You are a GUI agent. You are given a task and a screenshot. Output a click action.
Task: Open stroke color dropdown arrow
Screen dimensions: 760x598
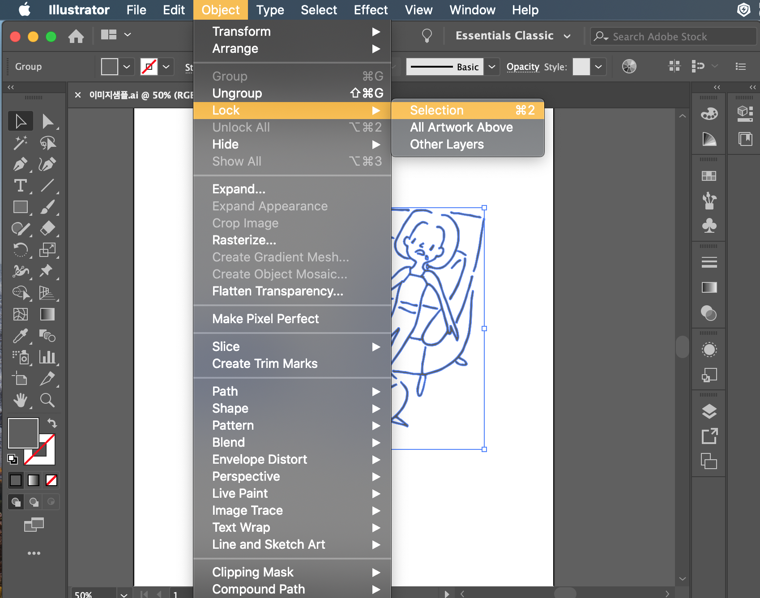tap(166, 67)
